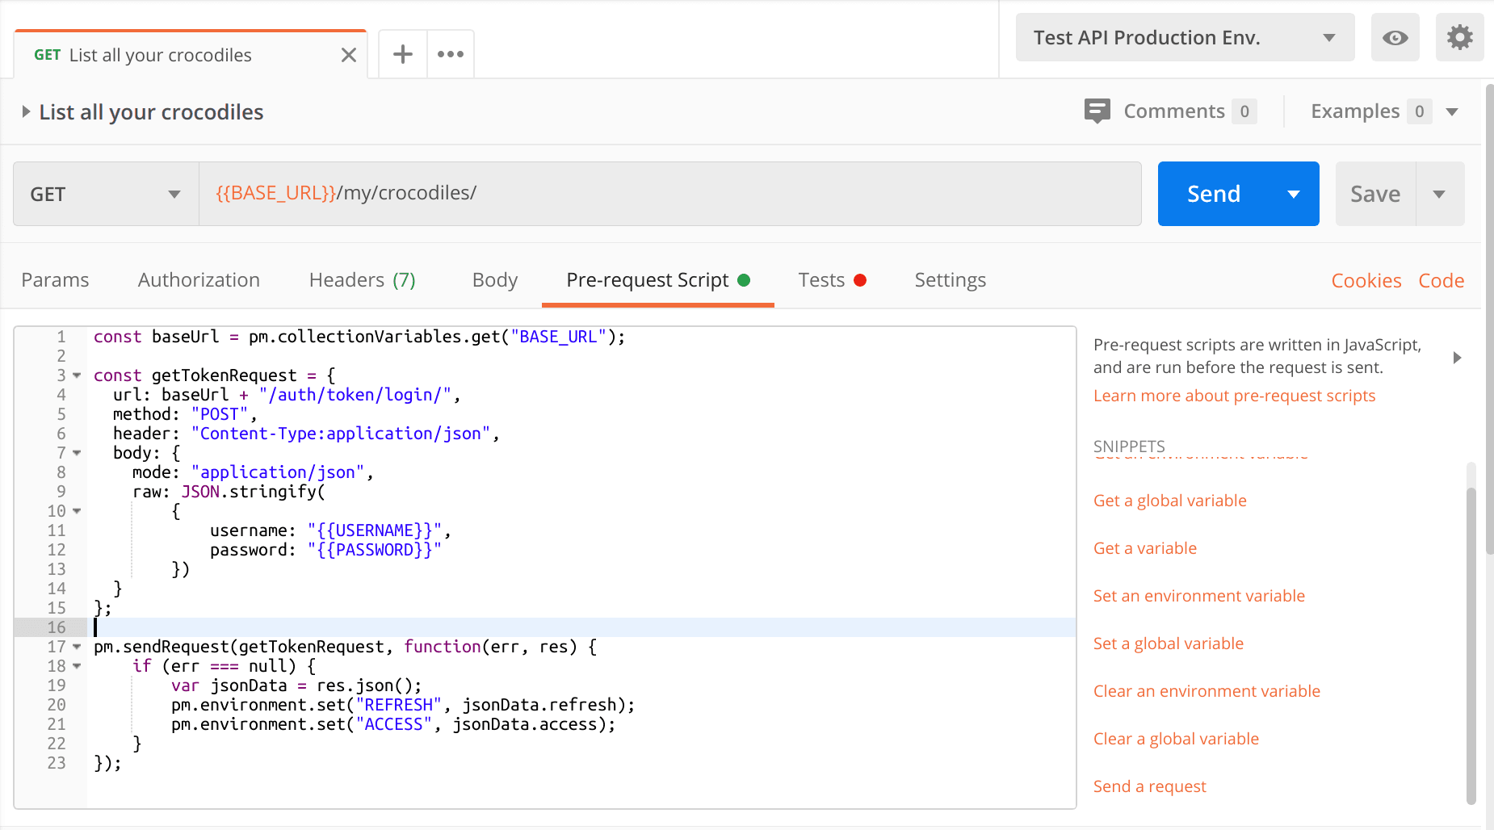
Task: Click the request URL input field
Action: point(565,193)
